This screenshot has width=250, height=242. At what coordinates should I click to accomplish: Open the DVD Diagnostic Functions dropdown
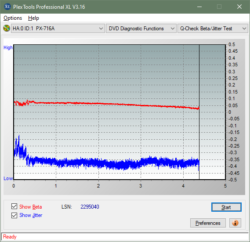tap(141, 29)
